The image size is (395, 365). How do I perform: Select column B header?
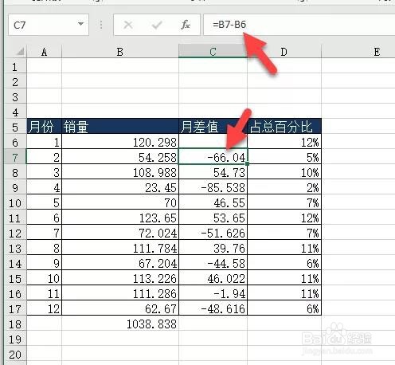point(120,51)
